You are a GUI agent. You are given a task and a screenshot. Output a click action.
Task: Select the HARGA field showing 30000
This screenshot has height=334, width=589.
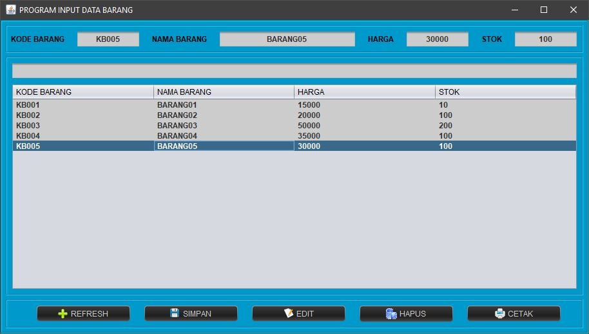437,39
